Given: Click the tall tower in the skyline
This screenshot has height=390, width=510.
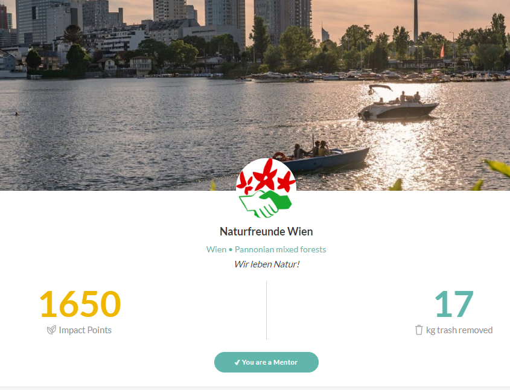Looking at the screenshot, I should (x=416, y=21).
